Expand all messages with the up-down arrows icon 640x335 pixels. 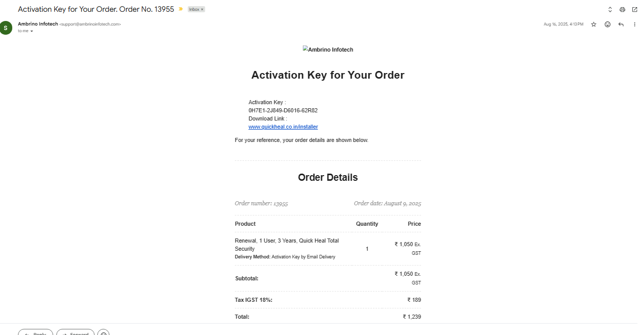(x=610, y=10)
